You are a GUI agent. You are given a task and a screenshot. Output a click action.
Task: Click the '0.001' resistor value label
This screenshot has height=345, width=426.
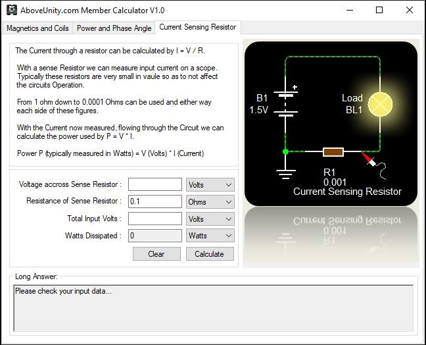coord(335,182)
